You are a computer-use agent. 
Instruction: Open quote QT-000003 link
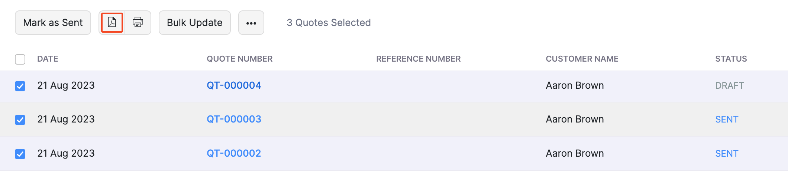(234, 119)
